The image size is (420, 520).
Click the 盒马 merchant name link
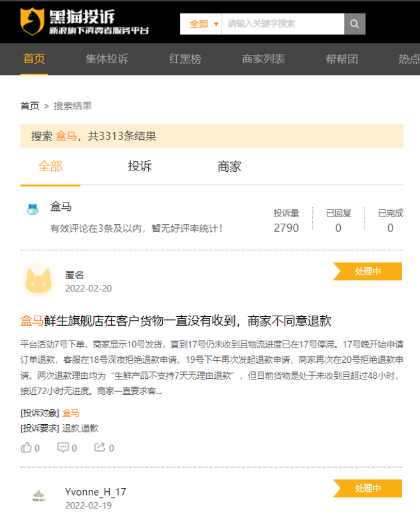click(61, 207)
